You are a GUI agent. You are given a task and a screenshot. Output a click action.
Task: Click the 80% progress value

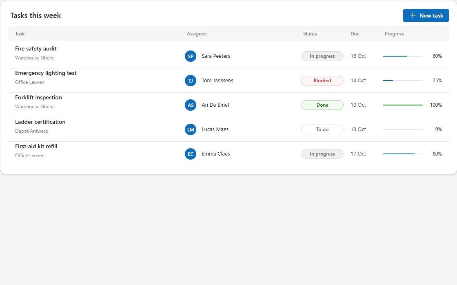[x=437, y=154]
